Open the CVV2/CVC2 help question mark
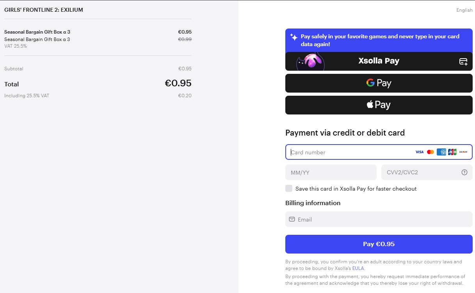The width and height of the screenshot is (475, 293). 464,172
